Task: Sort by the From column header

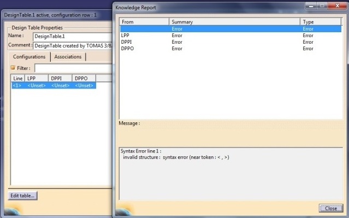Action: tap(144, 22)
